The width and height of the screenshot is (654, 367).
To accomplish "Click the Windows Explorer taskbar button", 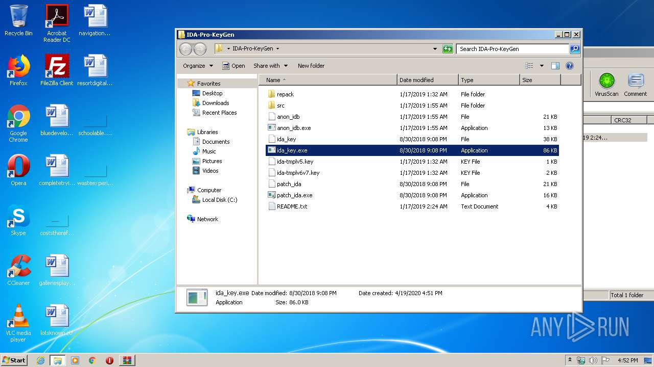I will (58, 360).
